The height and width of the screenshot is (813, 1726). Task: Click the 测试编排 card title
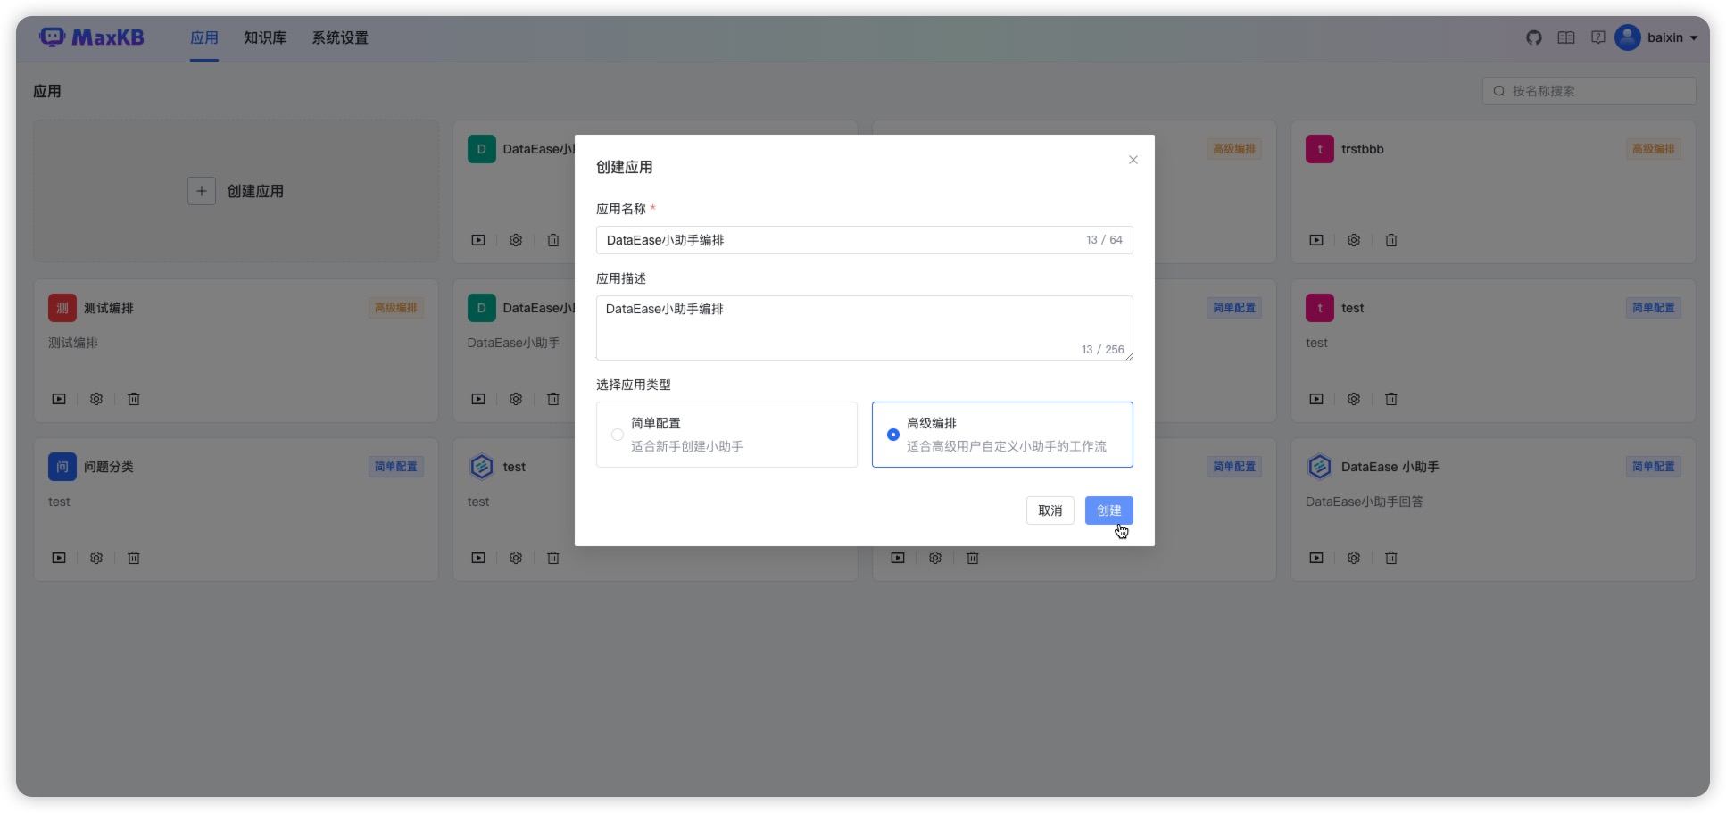(x=109, y=308)
